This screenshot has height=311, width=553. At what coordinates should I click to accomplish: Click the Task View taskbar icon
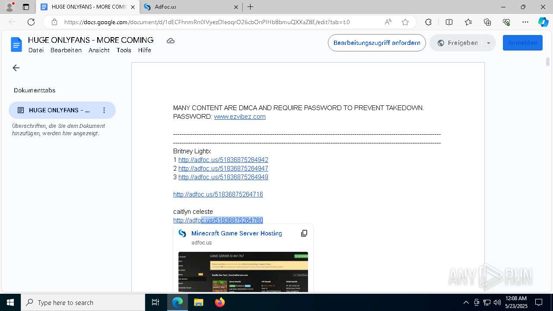(156, 302)
